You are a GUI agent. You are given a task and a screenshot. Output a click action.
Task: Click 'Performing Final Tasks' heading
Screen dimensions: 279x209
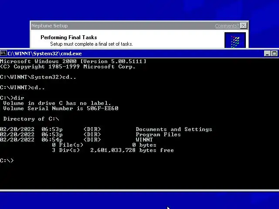69,37
